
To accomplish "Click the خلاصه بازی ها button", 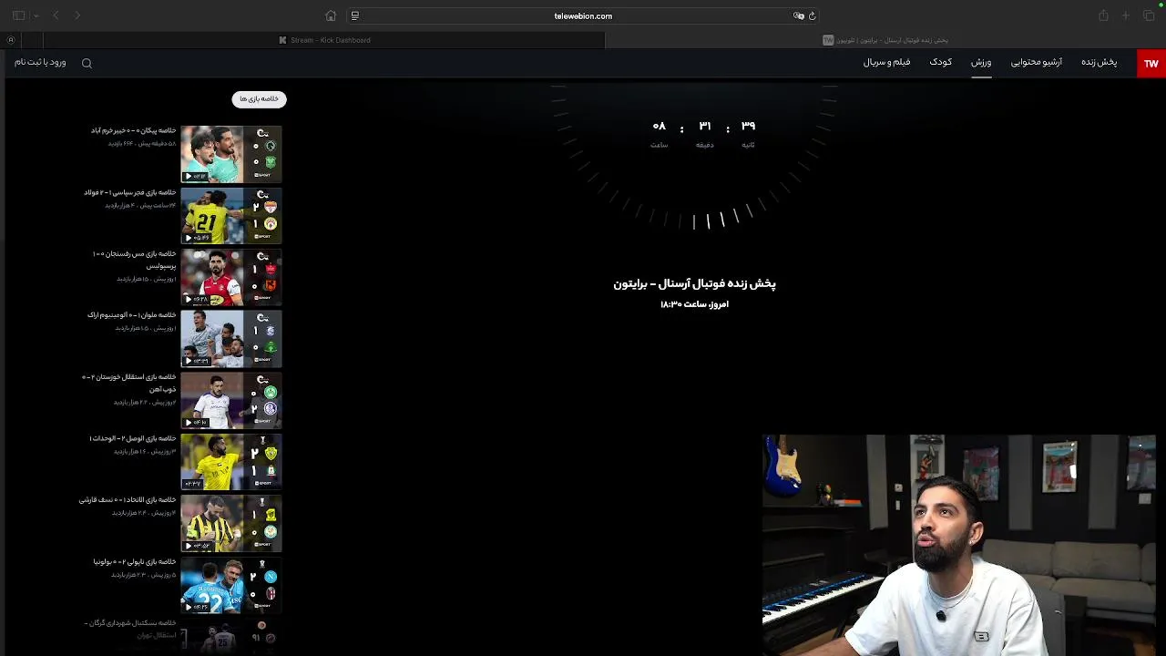I will 259,98.
